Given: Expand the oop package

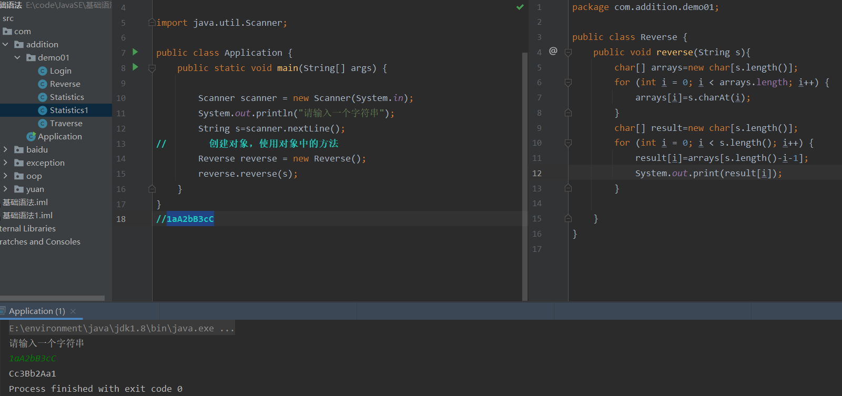Looking at the screenshot, I should (x=6, y=176).
